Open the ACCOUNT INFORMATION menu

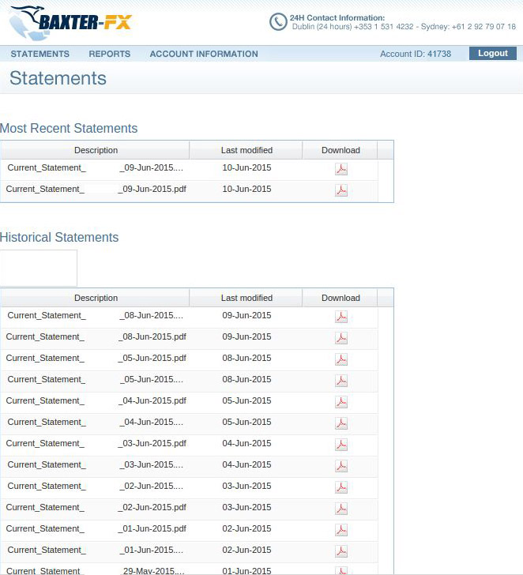[x=204, y=54]
